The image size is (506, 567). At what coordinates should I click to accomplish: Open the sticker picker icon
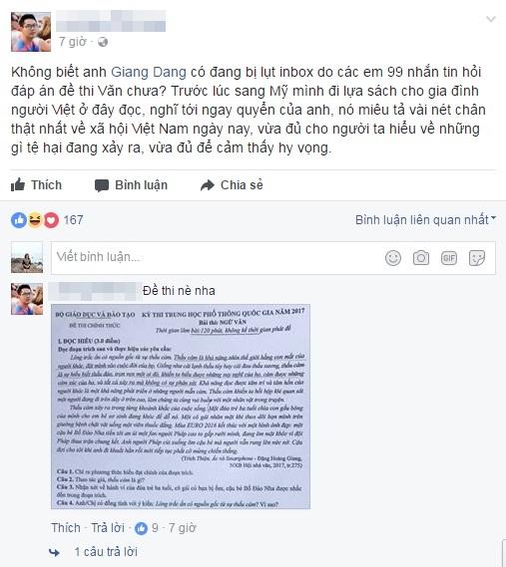coord(477,258)
